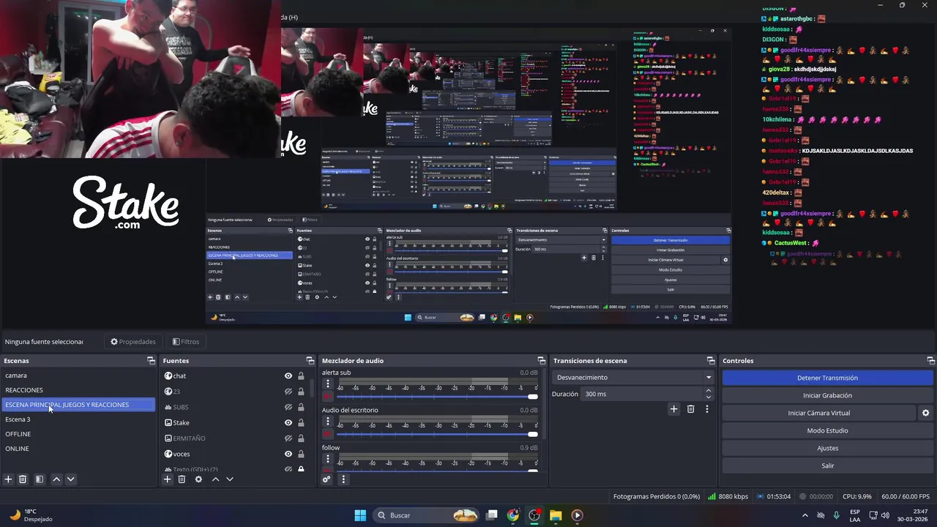This screenshot has width=937, height=527.
Task: Remove the current scene transition
Action: click(x=690, y=409)
